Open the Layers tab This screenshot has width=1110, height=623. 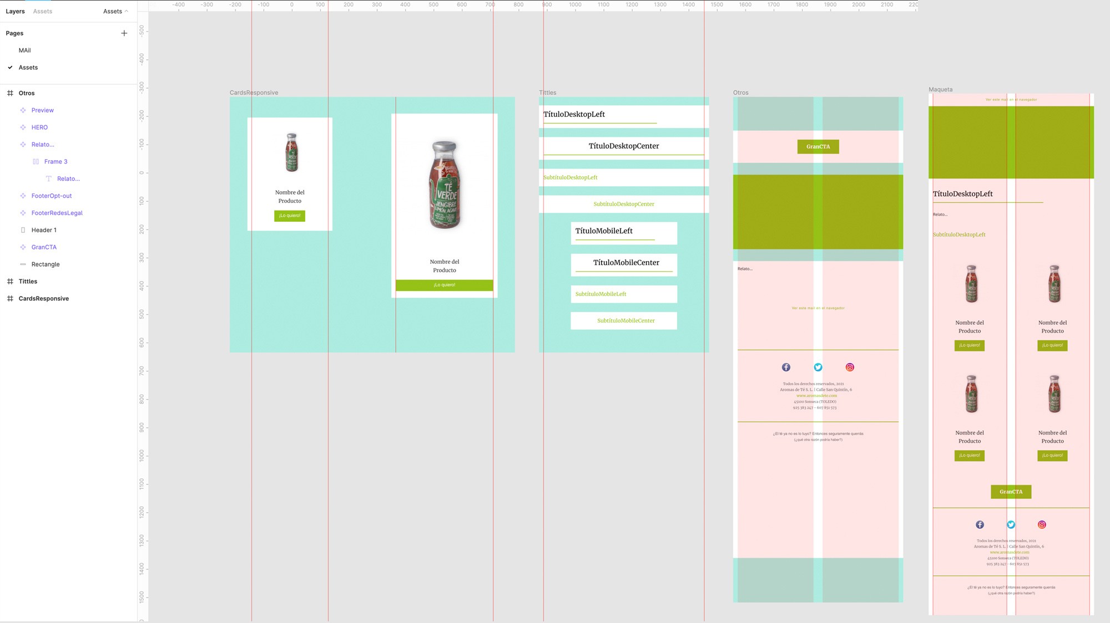click(x=15, y=11)
